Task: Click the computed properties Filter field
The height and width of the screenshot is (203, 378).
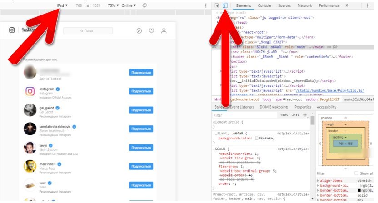Action: 334,173
